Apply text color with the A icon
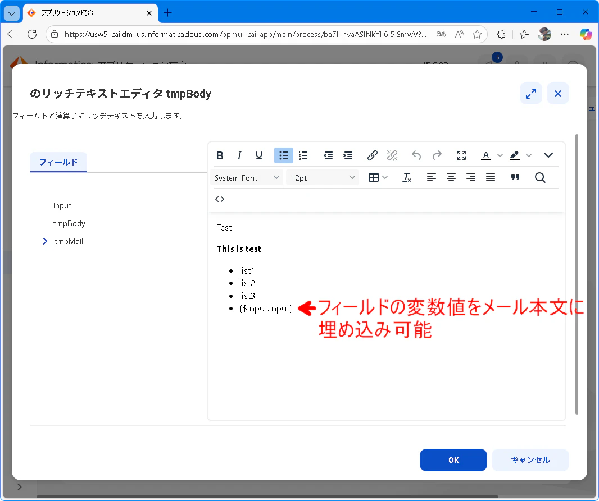Image resolution: width=599 pixels, height=501 pixels. pos(486,155)
